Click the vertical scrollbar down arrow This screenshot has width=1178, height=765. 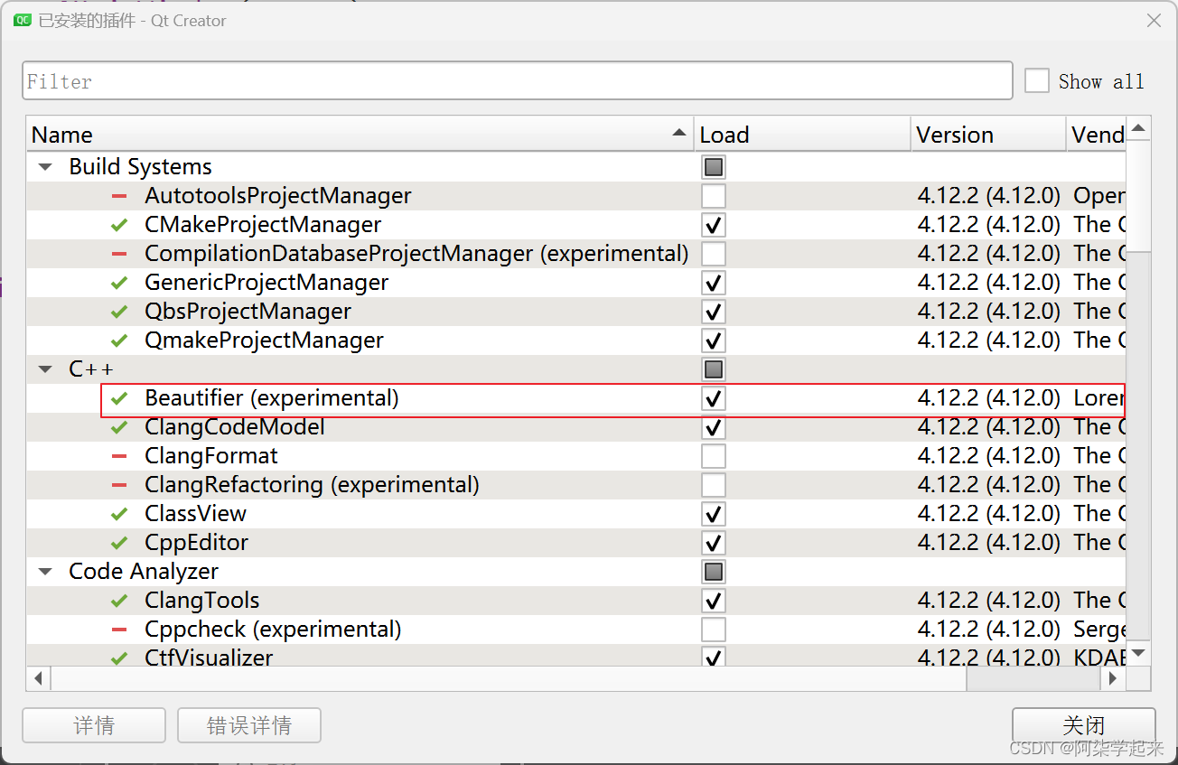[x=1138, y=652]
